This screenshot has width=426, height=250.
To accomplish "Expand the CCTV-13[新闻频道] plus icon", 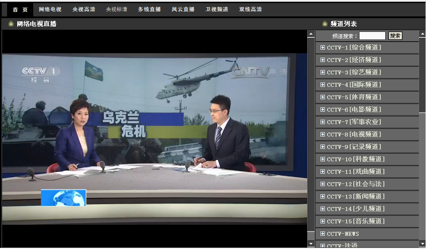I will [x=322, y=196].
